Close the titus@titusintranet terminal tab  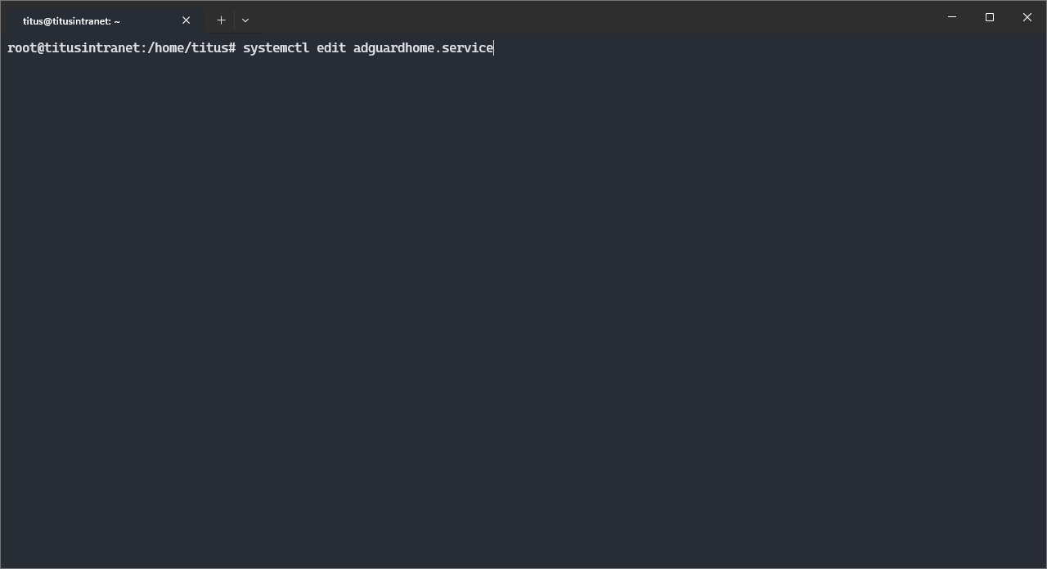186,20
